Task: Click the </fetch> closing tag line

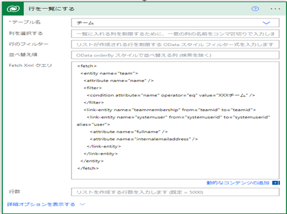Action: (x=88, y=168)
